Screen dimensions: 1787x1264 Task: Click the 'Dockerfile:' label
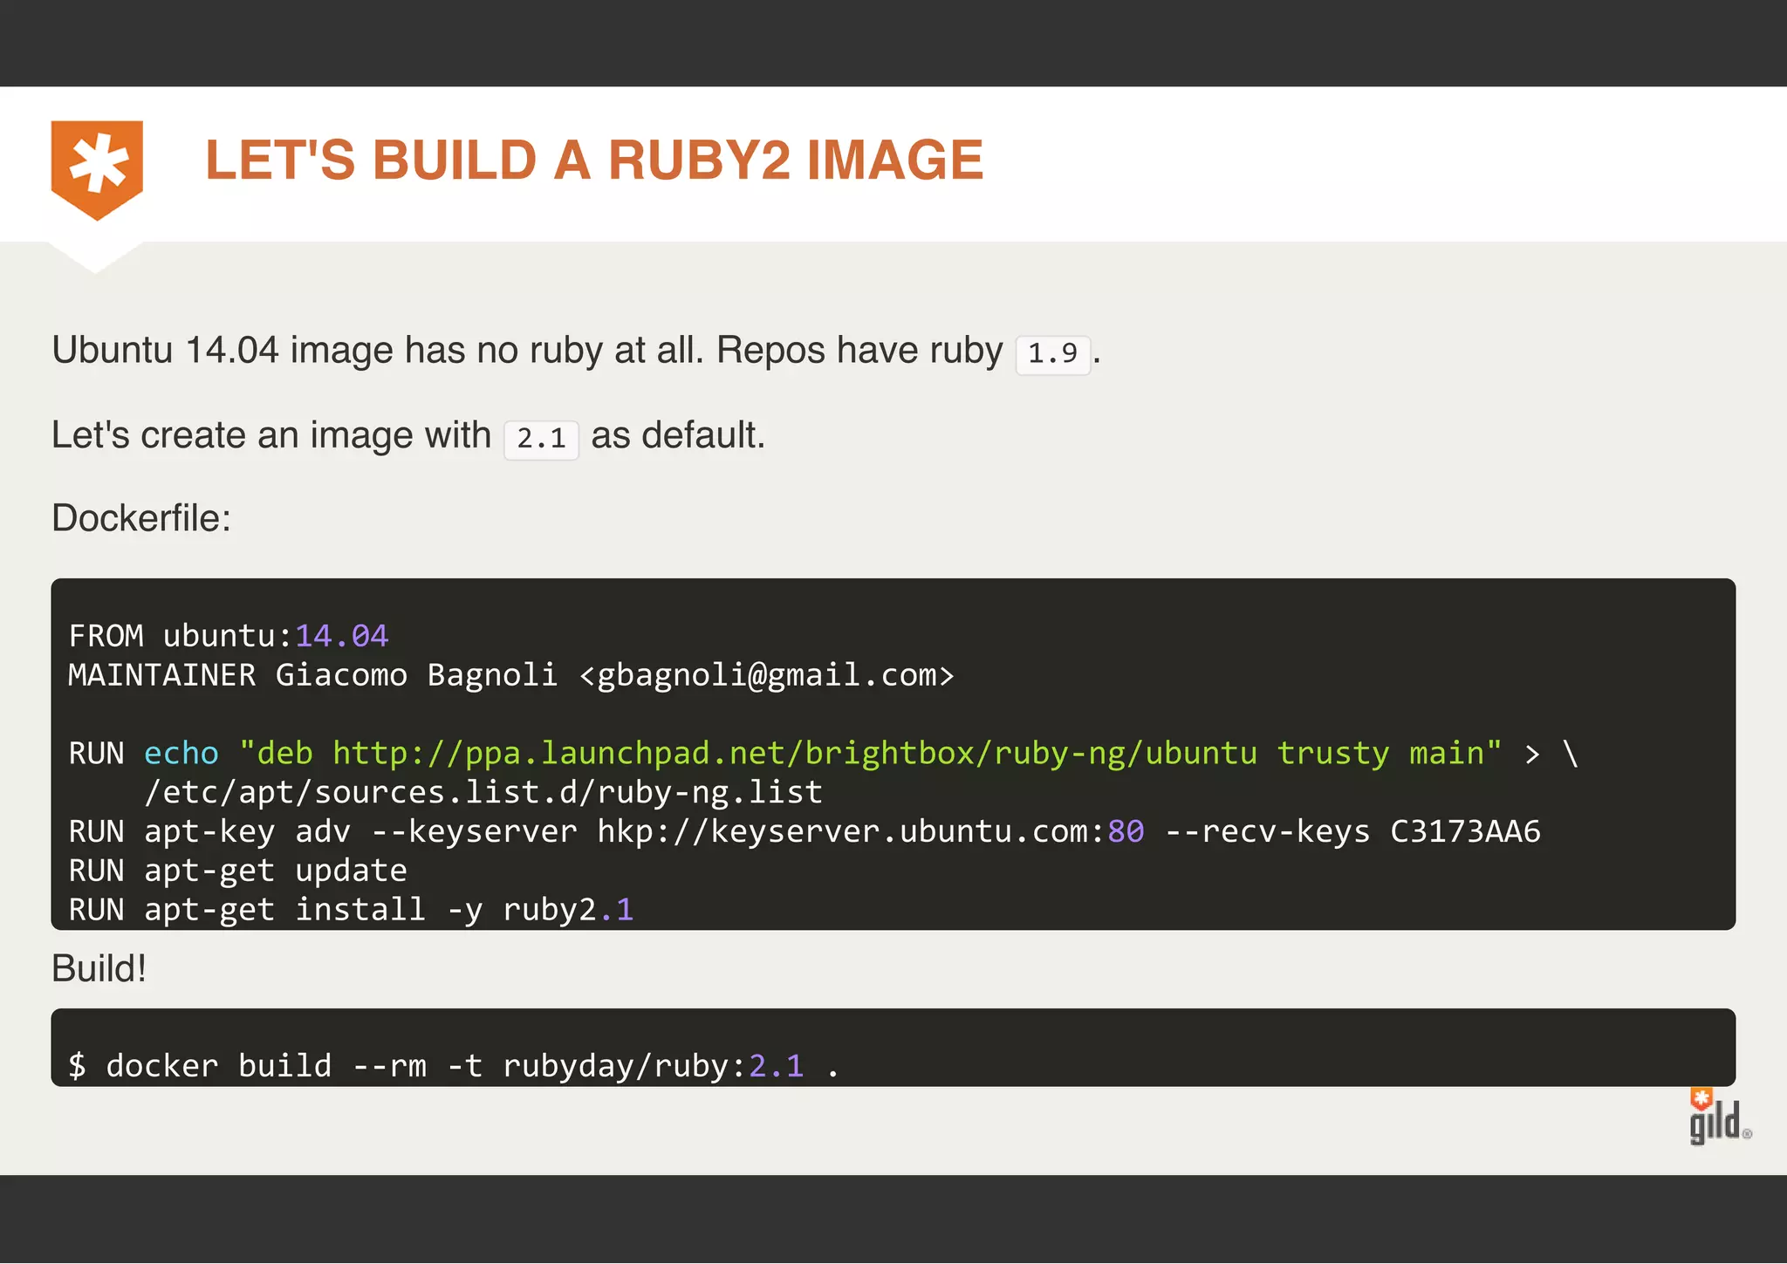pos(141,518)
